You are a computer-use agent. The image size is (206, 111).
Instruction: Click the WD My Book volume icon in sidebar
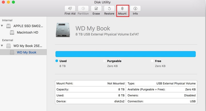[12, 52]
